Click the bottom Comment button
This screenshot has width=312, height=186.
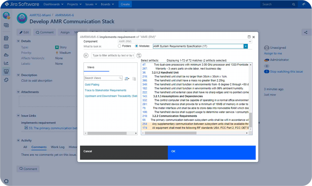point(28,169)
